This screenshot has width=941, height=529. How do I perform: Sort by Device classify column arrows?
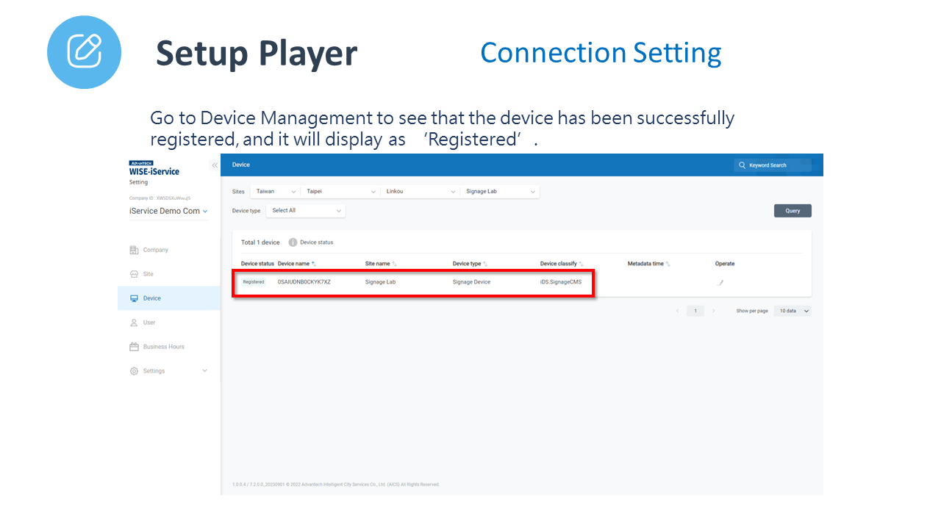[581, 264]
